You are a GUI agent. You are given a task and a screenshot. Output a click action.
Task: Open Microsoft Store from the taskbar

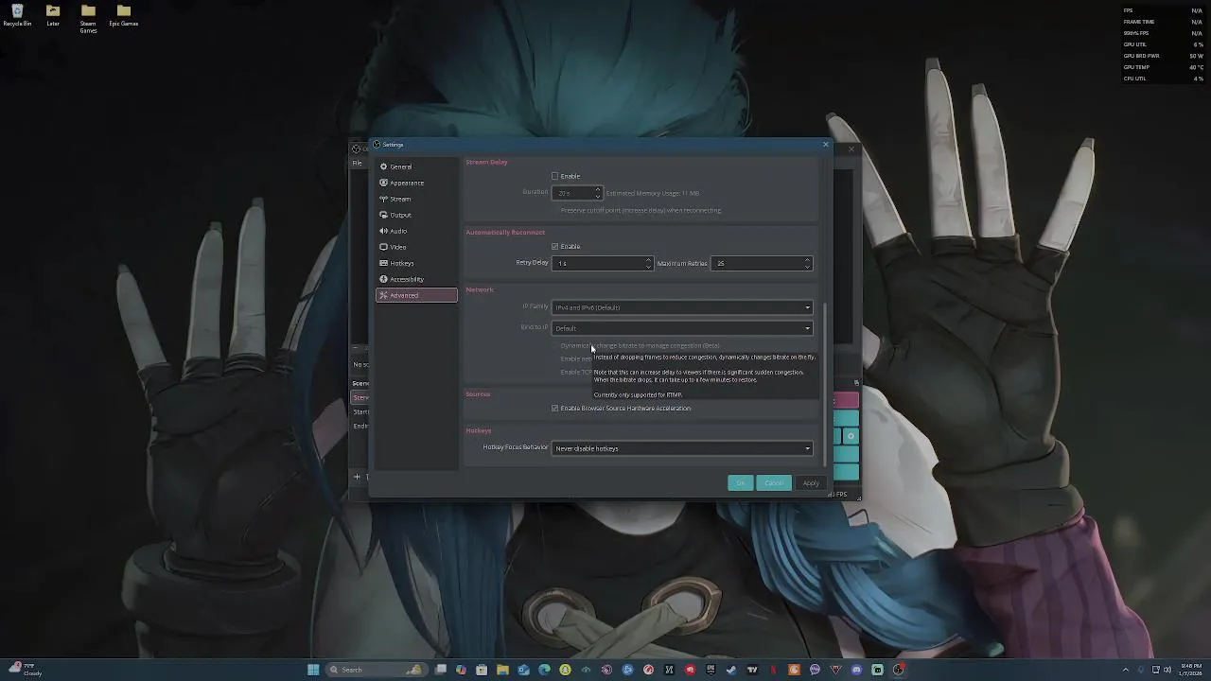click(x=482, y=670)
